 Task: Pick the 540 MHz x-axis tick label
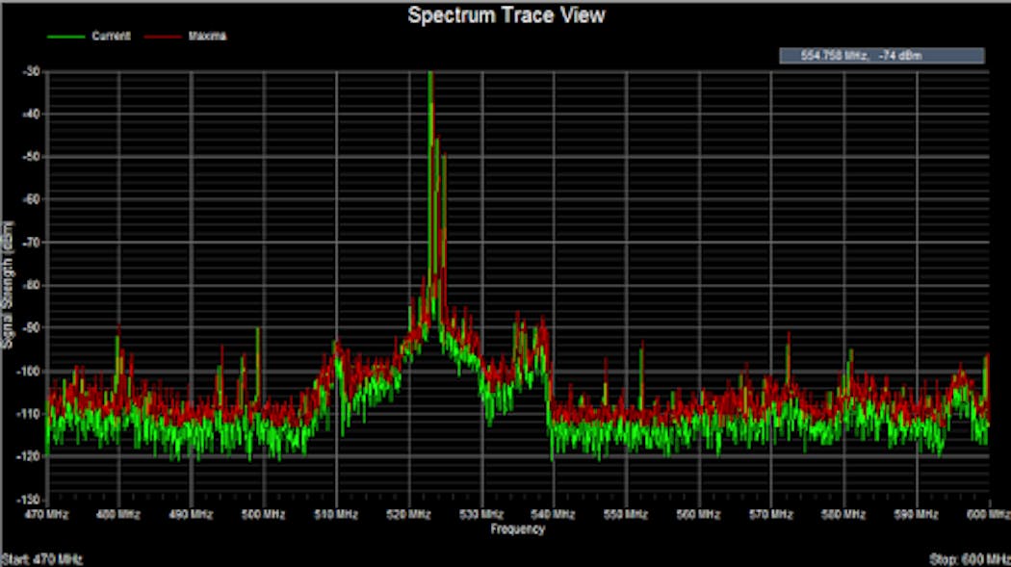(x=554, y=515)
